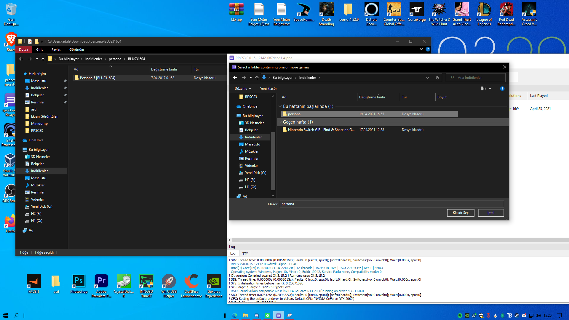Image resolution: width=569 pixels, height=320 pixels.
Task: Launch Detroit Become Human desktop shortcut
Action: tap(371, 14)
